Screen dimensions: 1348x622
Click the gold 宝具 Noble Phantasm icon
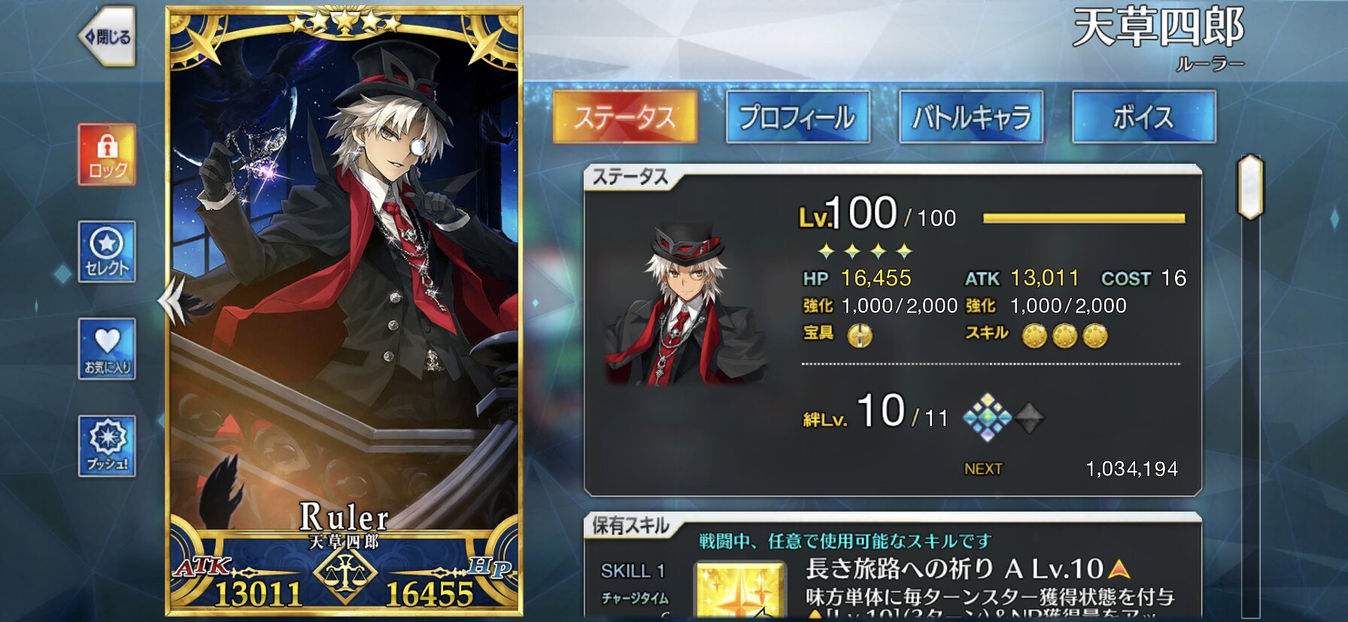coord(860,335)
